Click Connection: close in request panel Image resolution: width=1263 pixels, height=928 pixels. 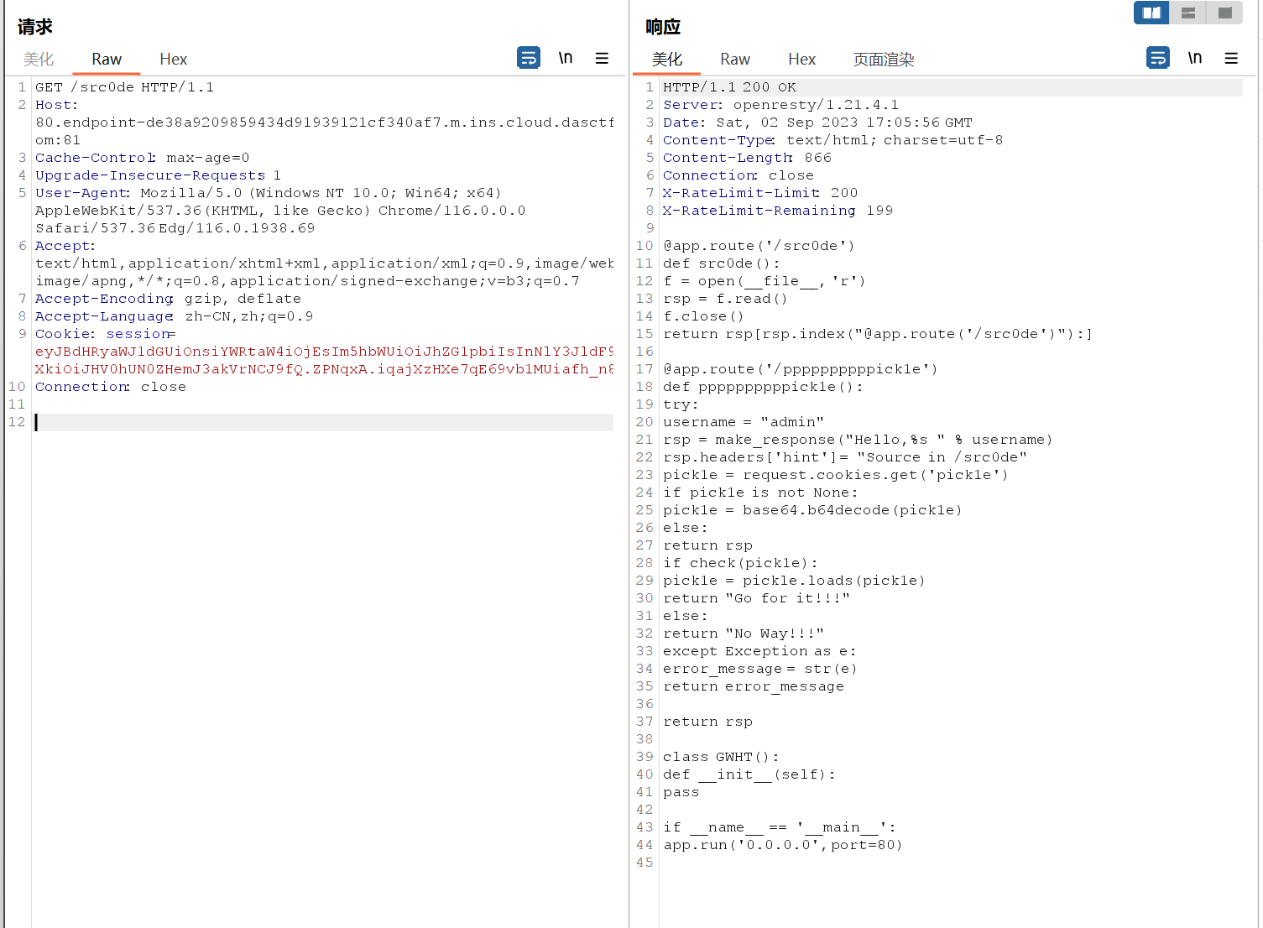[x=111, y=387]
